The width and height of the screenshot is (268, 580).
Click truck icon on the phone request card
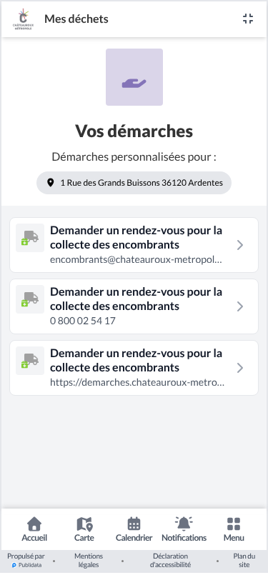coord(30,299)
